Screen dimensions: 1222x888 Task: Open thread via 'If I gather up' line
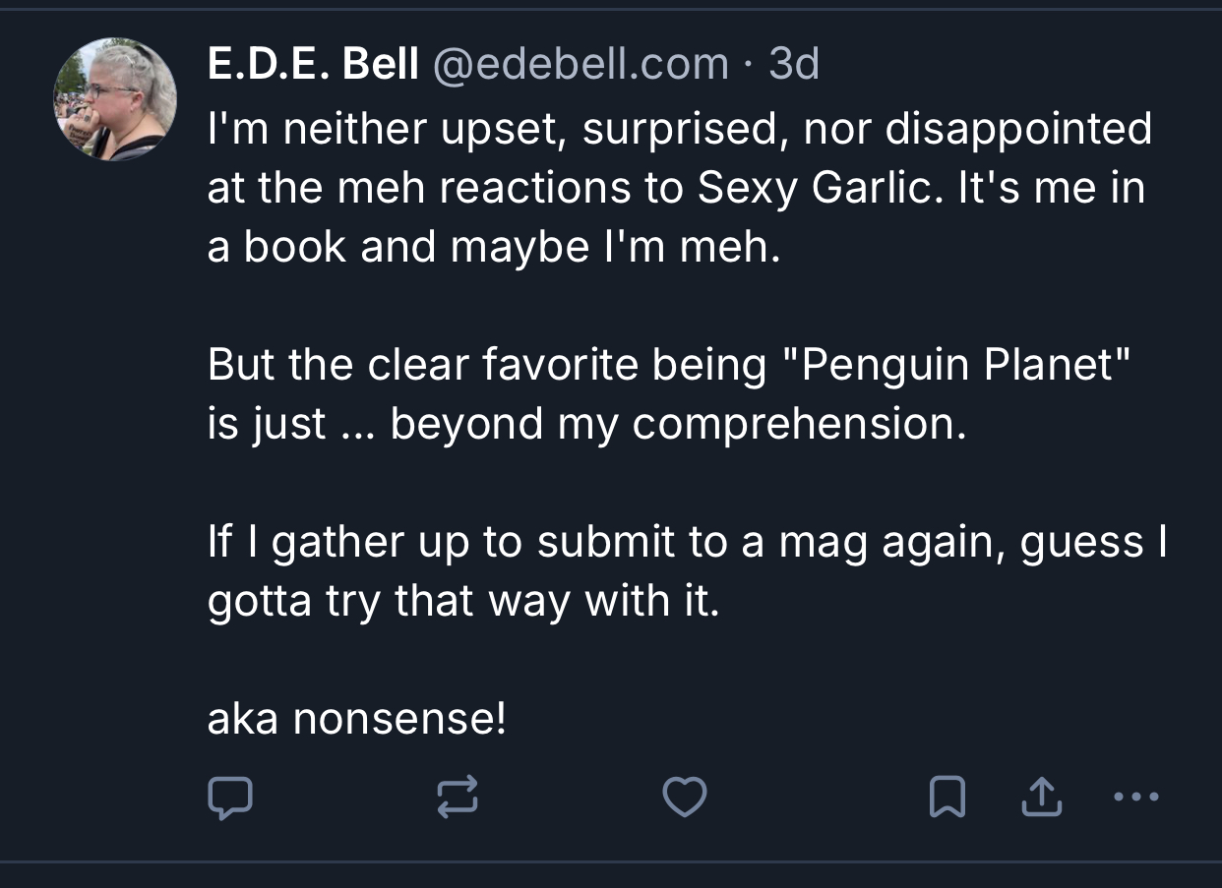click(x=687, y=542)
